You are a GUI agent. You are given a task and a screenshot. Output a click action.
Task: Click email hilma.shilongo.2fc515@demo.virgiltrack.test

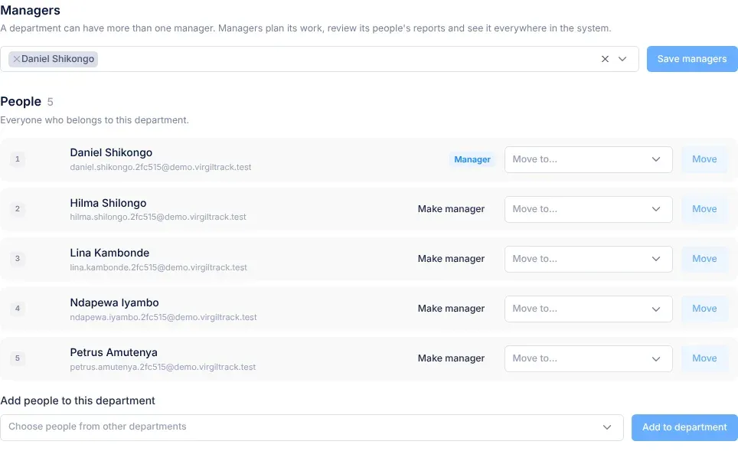(x=158, y=217)
